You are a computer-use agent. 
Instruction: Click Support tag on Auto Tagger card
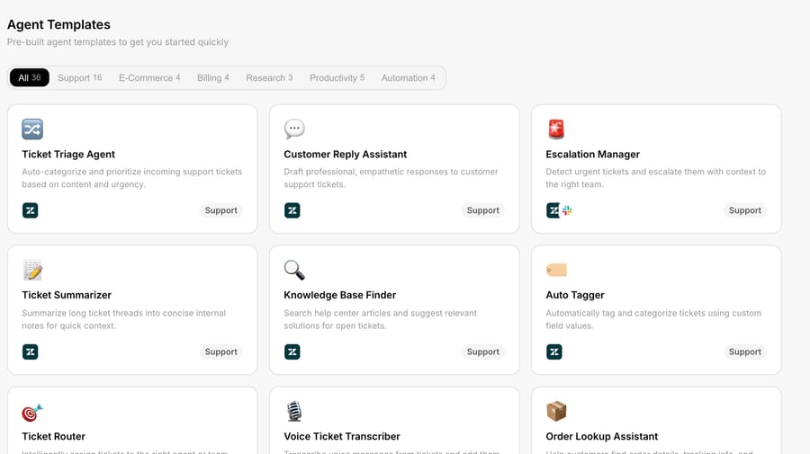744,352
